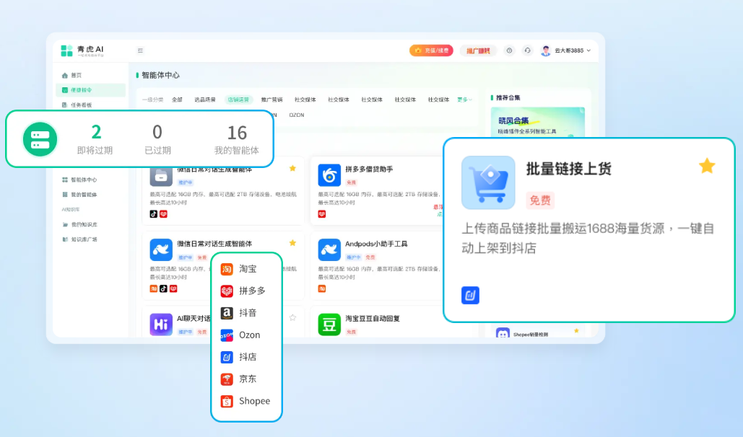The width and height of the screenshot is (743, 437).
Task: Click the 京东 platform icon
Action: click(227, 379)
